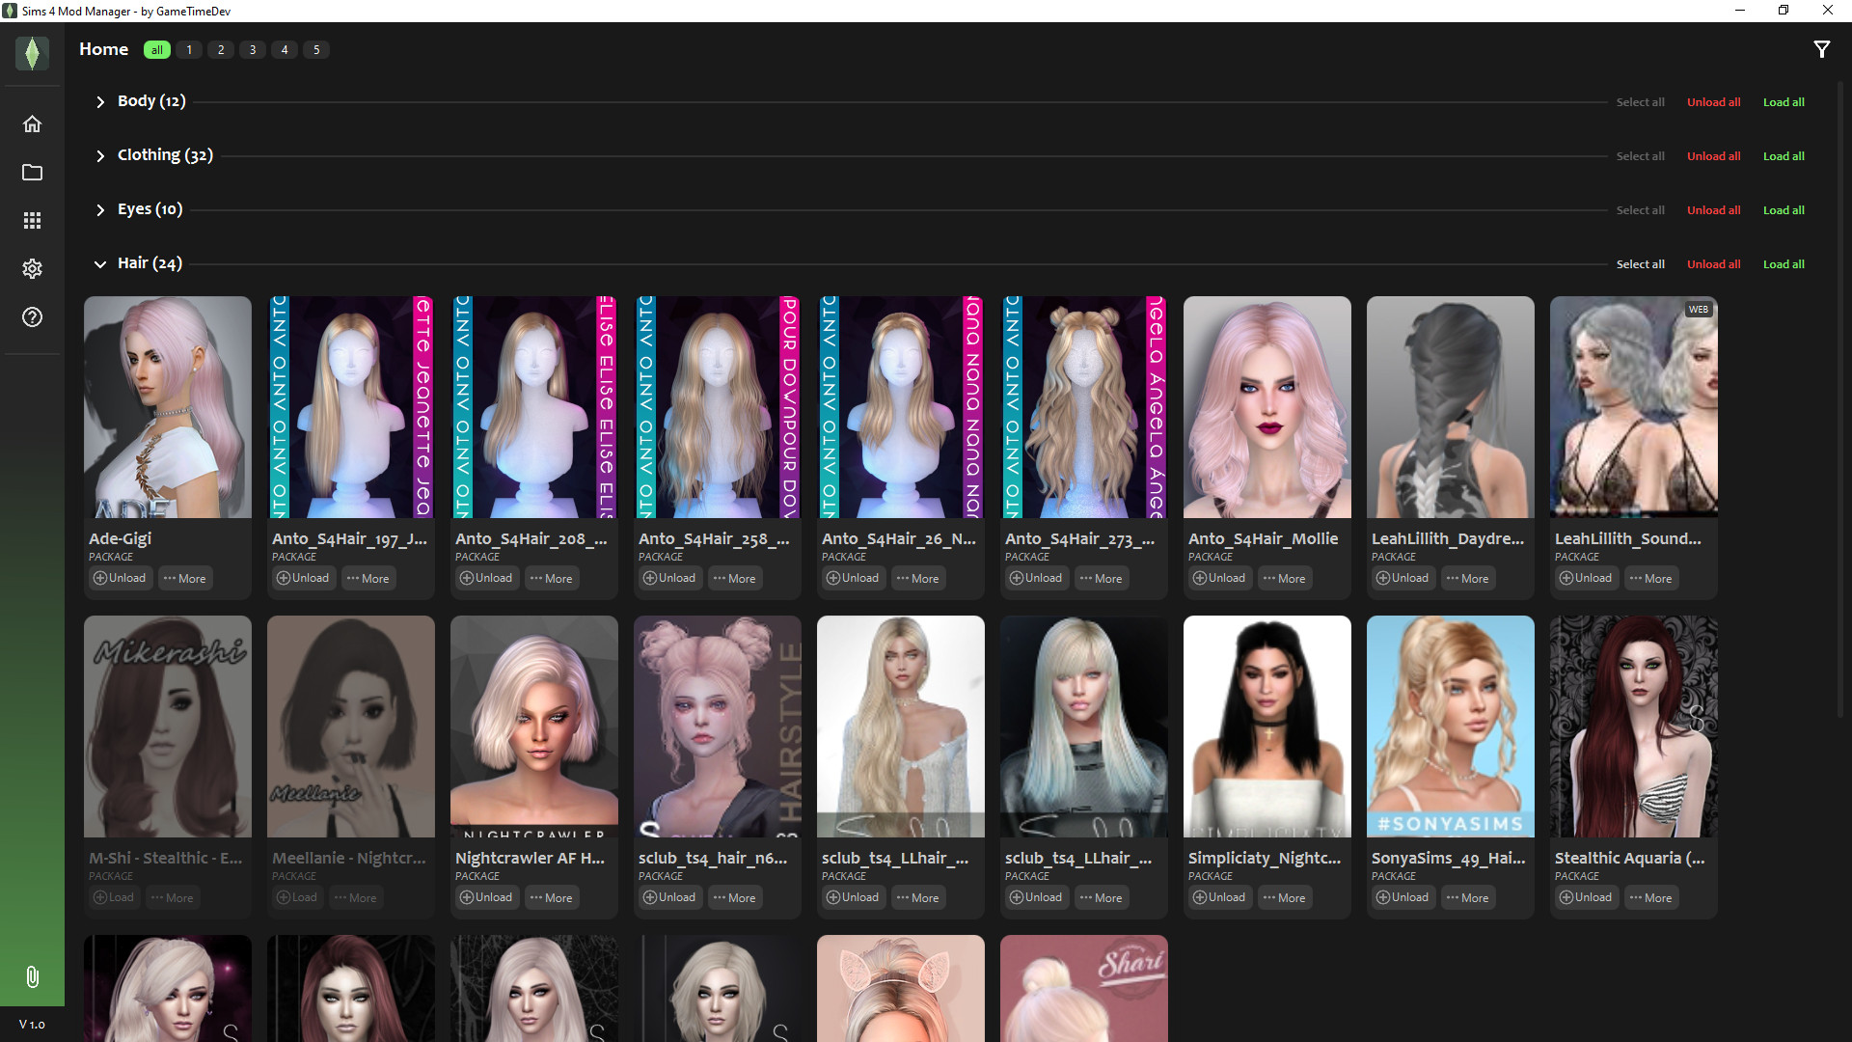Load the M-Shi Stealthic package
The image size is (1852, 1042).
114,897
